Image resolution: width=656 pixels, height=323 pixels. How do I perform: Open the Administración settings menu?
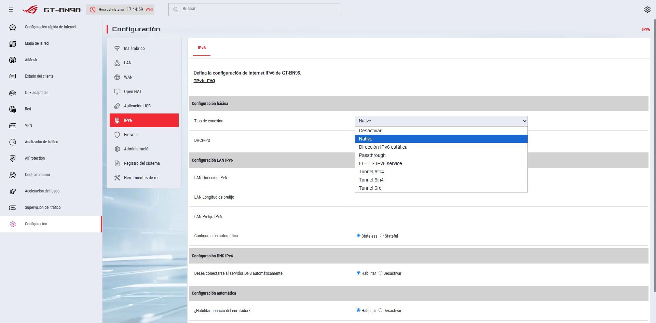pyautogui.click(x=144, y=149)
